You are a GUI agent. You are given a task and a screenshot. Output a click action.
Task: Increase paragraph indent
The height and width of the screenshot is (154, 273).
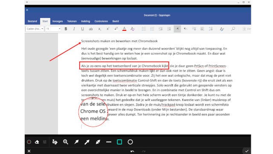(x=169, y=29)
